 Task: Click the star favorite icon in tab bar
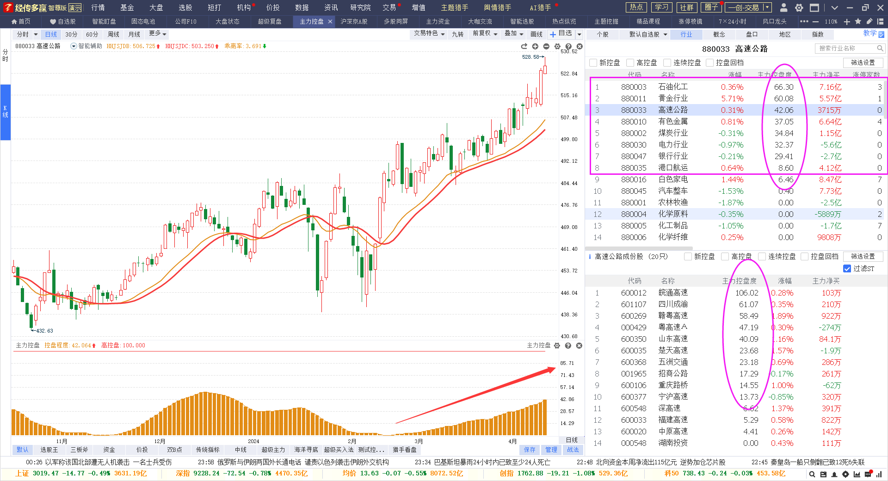click(x=858, y=22)
